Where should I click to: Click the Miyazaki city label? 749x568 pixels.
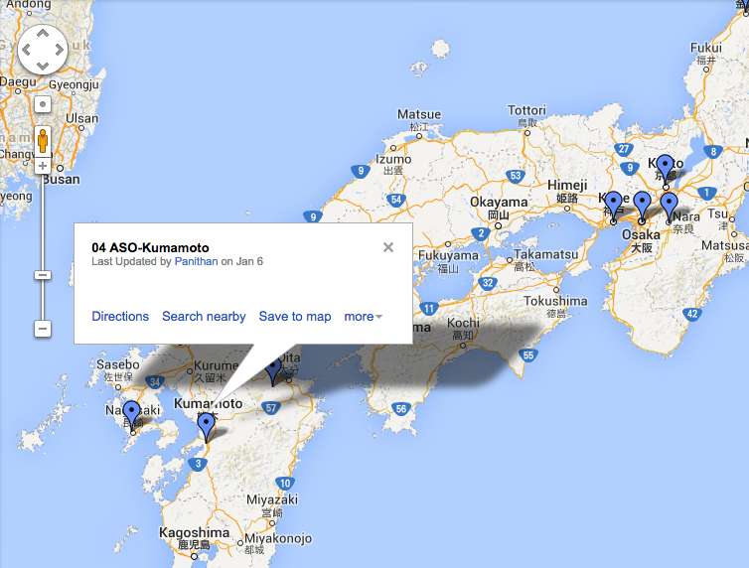click(272, 499)
